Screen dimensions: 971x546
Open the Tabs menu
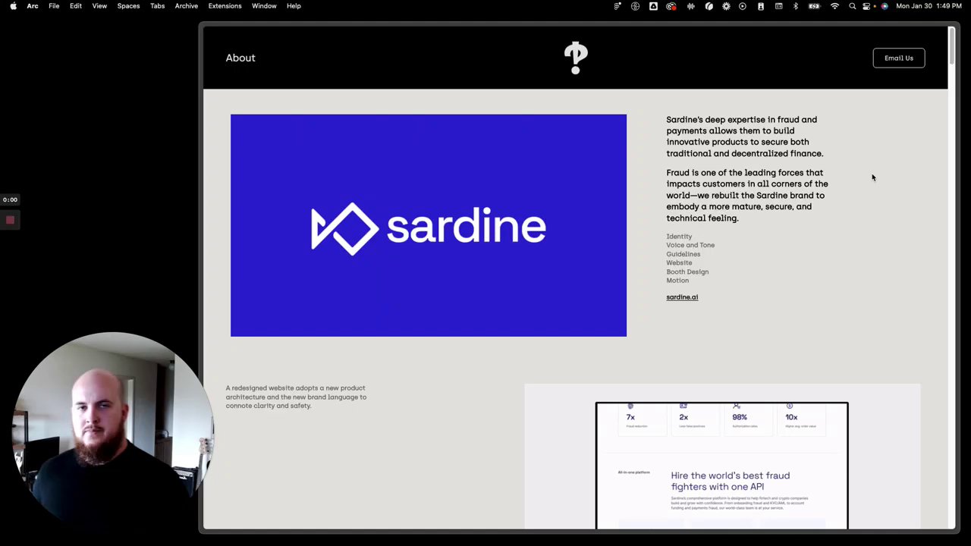click(157, 6)
